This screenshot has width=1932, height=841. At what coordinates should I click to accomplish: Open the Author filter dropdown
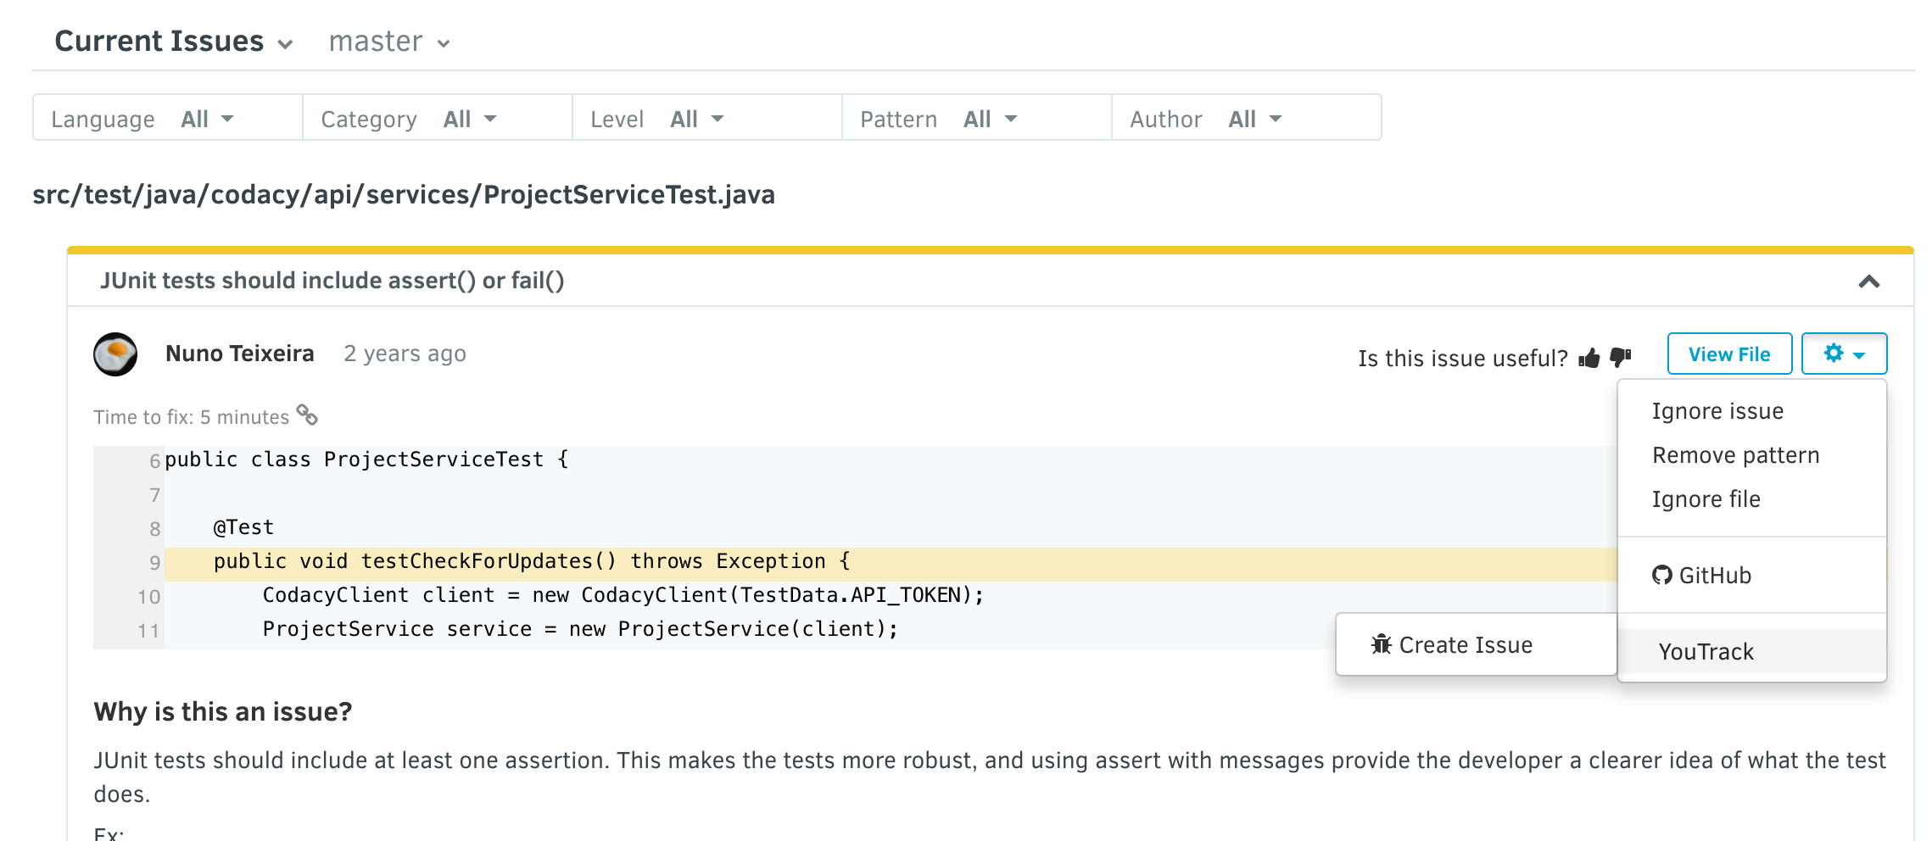click(1253, 119)
